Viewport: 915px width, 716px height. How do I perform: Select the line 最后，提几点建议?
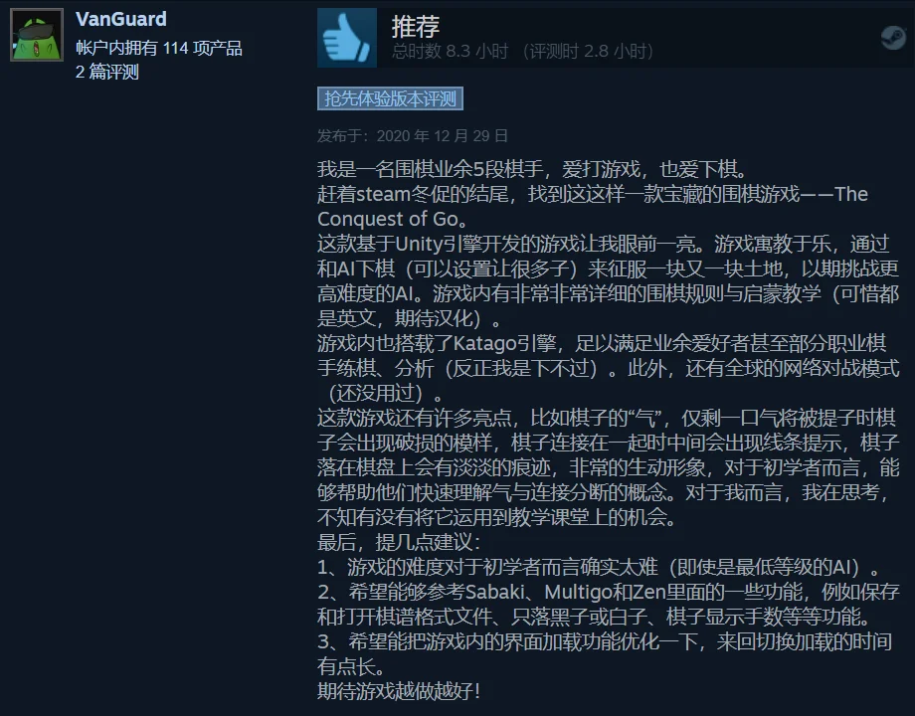(x=399, y=542)
